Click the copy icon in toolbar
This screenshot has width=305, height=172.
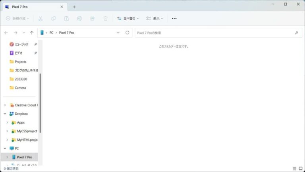click(53, 18)
